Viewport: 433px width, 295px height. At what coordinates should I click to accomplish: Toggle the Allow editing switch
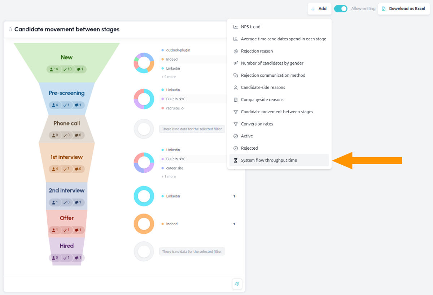(x=341, y=9)
